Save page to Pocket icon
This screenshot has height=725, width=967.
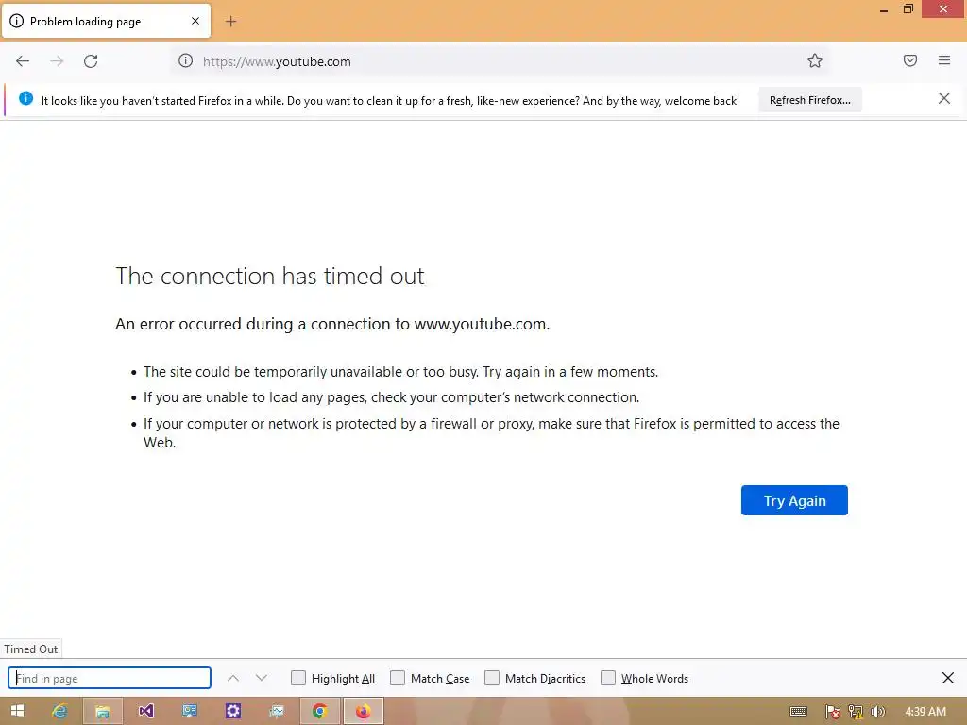click(x=910, y=60)
